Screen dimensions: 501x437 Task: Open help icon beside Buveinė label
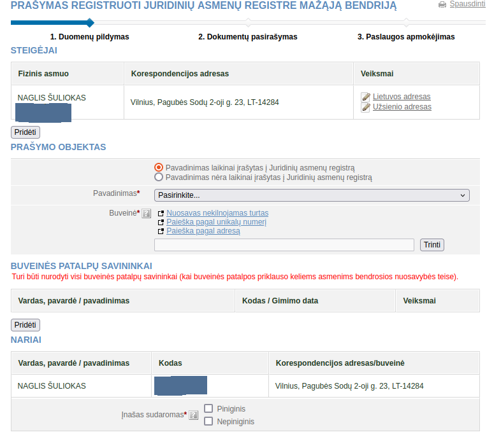tap(147, 213)
